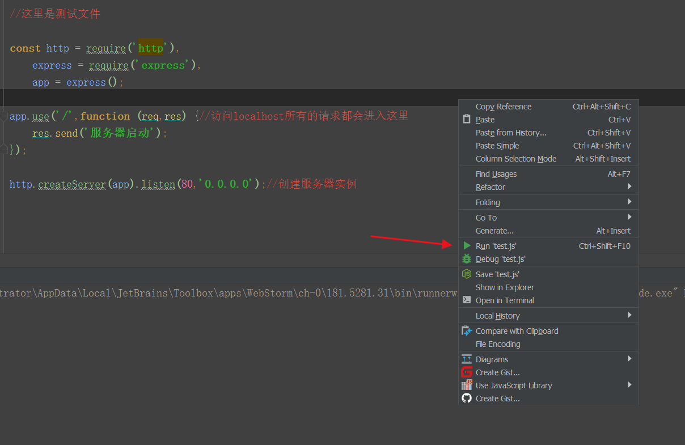Expand the Refactor submenu arrow
Viewport: 685px width, 445px height.
point(629,187)
